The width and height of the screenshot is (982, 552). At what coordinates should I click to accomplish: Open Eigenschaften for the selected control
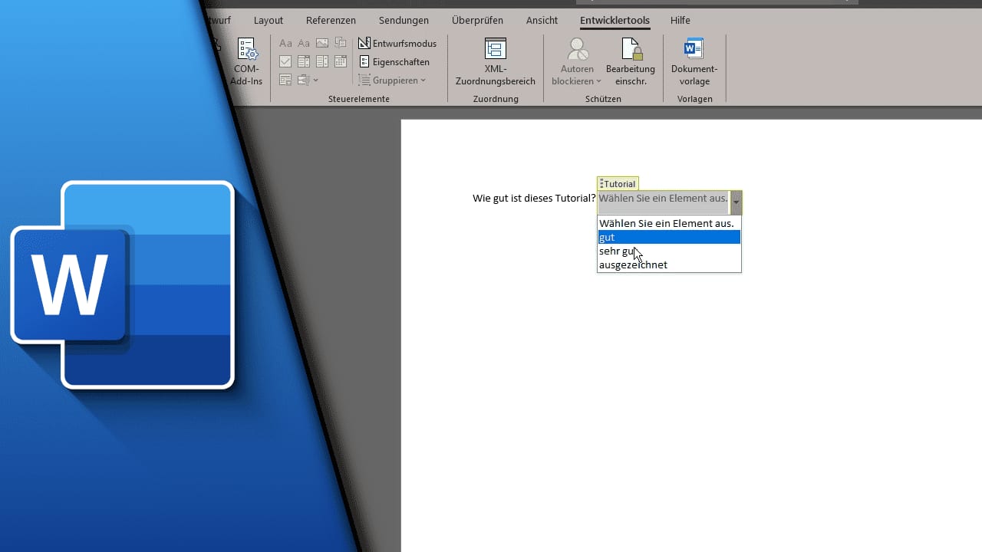click(394, 62)
